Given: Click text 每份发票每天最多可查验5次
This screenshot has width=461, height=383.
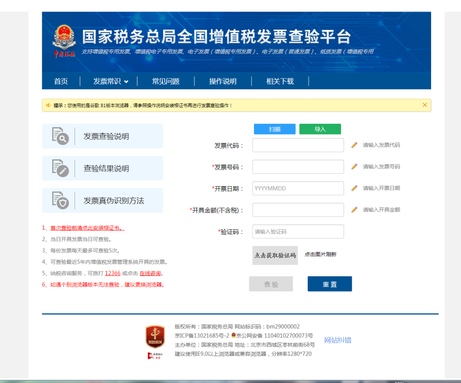Looking at the screenshot, I should pyautogui.click(x=85, y=251).
